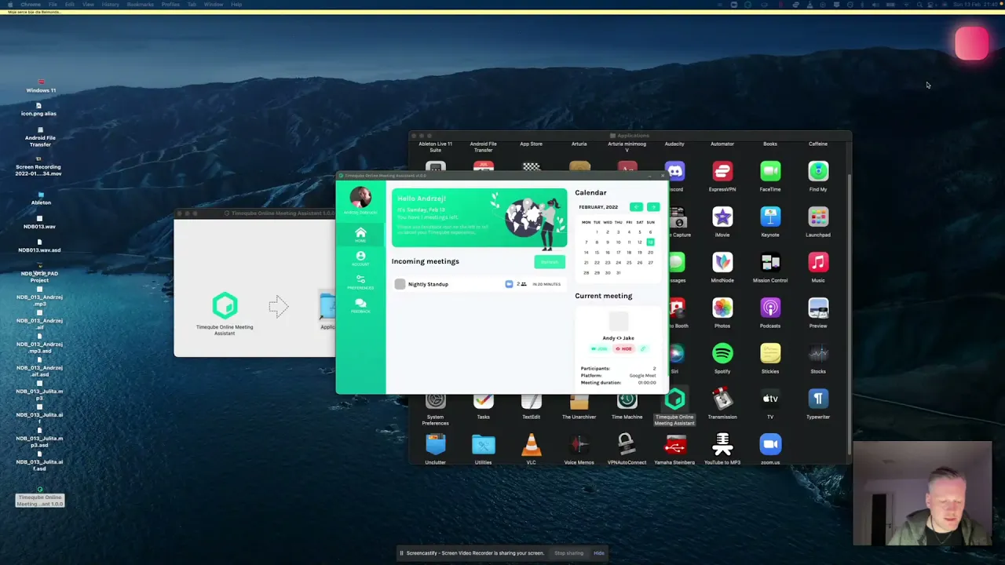Click the Zoom platform icon on Nightly Standup
This screenshot has height=565, width=1005.
[x=509, y=284]
